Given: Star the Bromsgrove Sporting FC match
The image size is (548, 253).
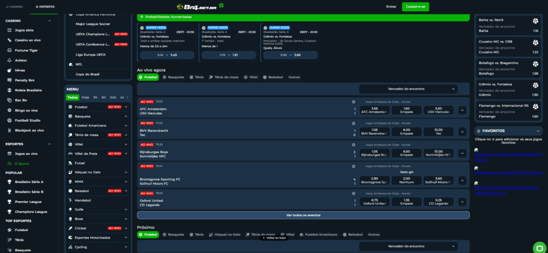Looking at the screenshot, I should (x=353, y=166).
